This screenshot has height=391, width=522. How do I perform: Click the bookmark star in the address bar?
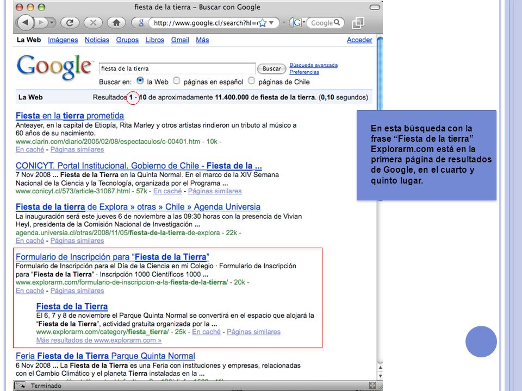263,23
